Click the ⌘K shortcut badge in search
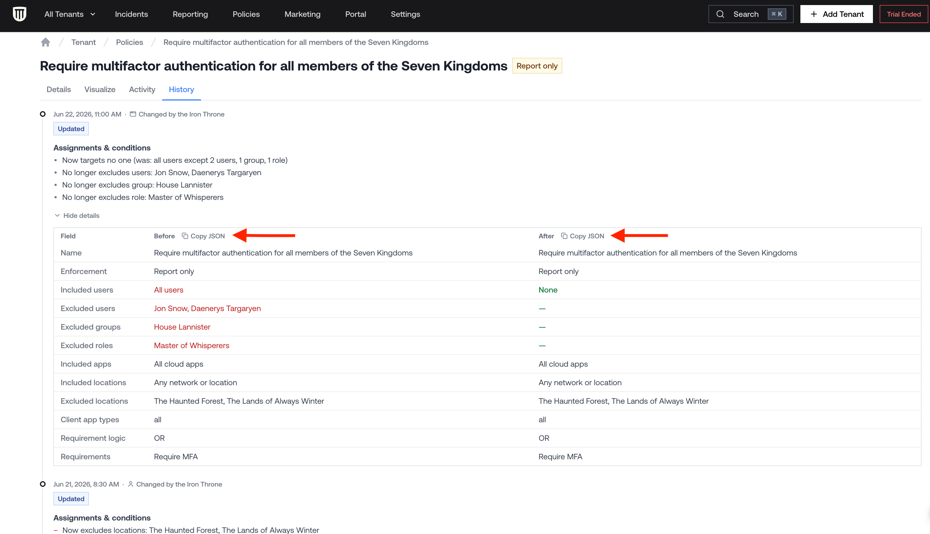This screenshot has width=930, height=534. (776, 14)
